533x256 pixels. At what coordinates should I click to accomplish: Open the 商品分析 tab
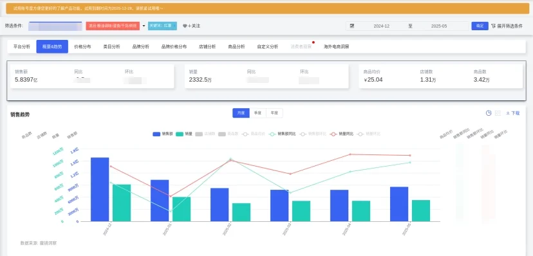(x=237, y=47)
